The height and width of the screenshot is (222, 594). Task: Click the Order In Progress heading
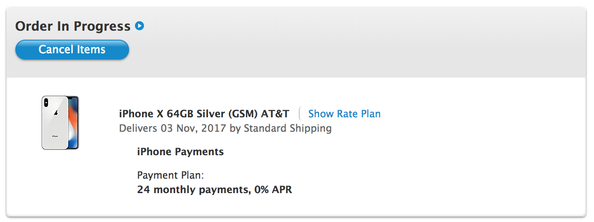click(x=73, y=26)
